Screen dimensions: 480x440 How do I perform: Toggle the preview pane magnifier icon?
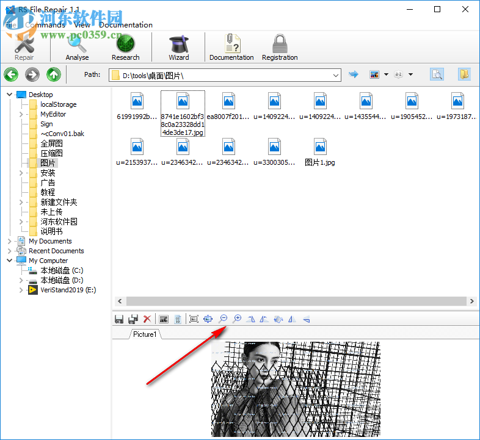point(437,74)
